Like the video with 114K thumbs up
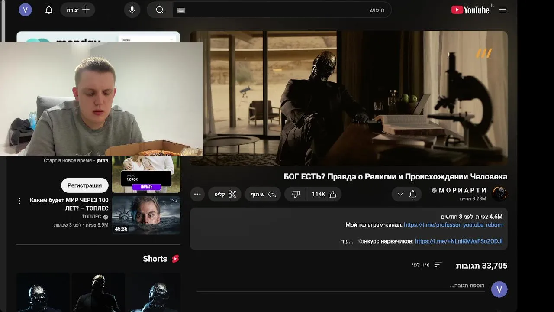The image size is (554, 312). pos(324,194)
